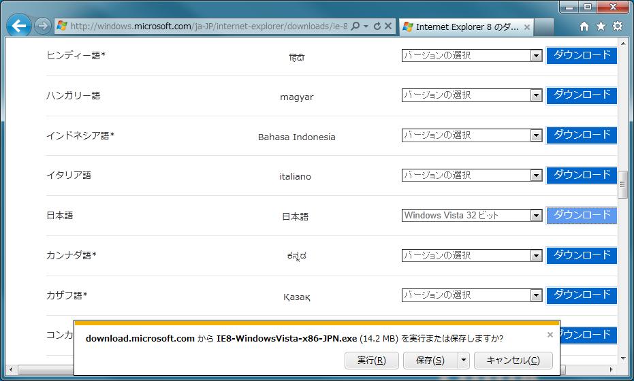Open Tools menu gear icon

(618, 27)
